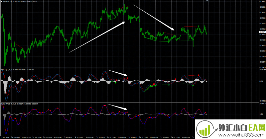Click the 0.003144 MACD scale value

point(262,70)
